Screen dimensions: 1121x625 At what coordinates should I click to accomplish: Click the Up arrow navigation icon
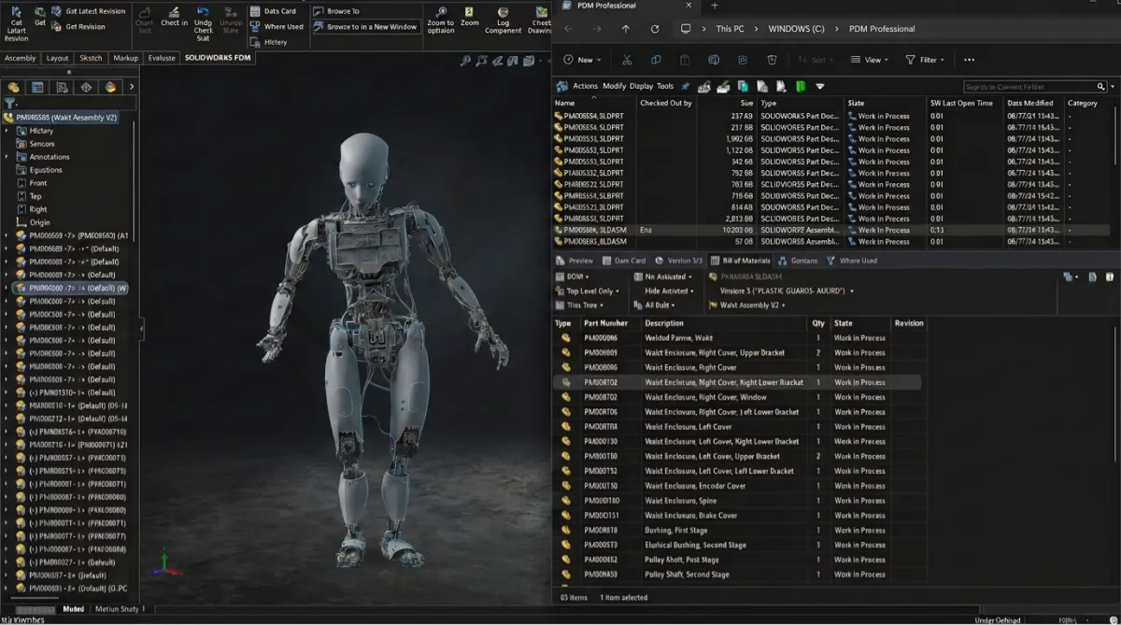click(626, 29)
